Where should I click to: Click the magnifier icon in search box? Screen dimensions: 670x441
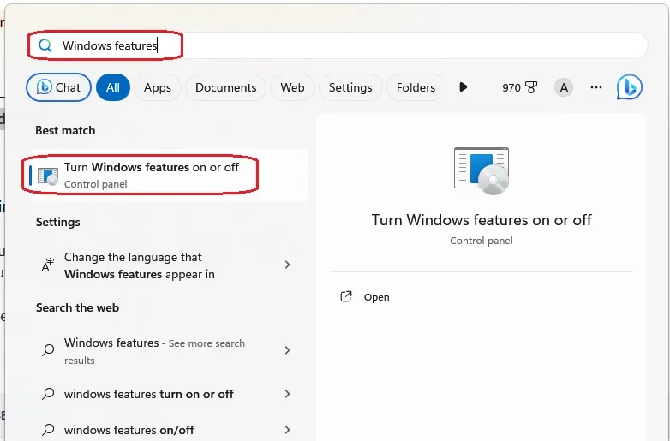coord(45,45)
